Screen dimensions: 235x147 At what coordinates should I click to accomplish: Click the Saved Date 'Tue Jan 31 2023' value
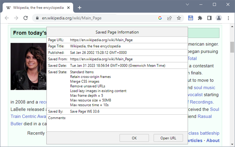pyautogui.click(x=117, y=65)
